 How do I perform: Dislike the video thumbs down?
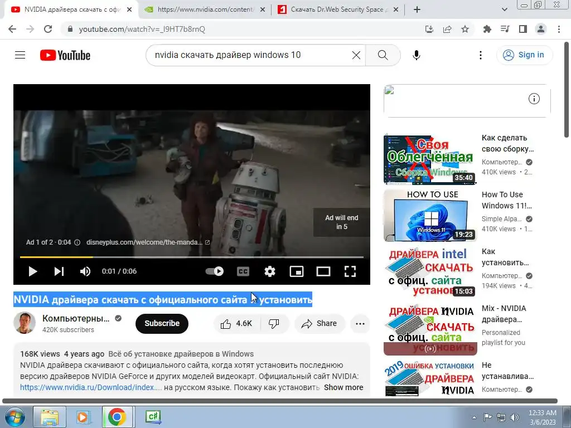click(274, 324)
